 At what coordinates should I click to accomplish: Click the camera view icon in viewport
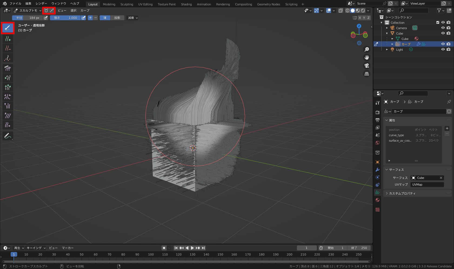click(367, 66)
